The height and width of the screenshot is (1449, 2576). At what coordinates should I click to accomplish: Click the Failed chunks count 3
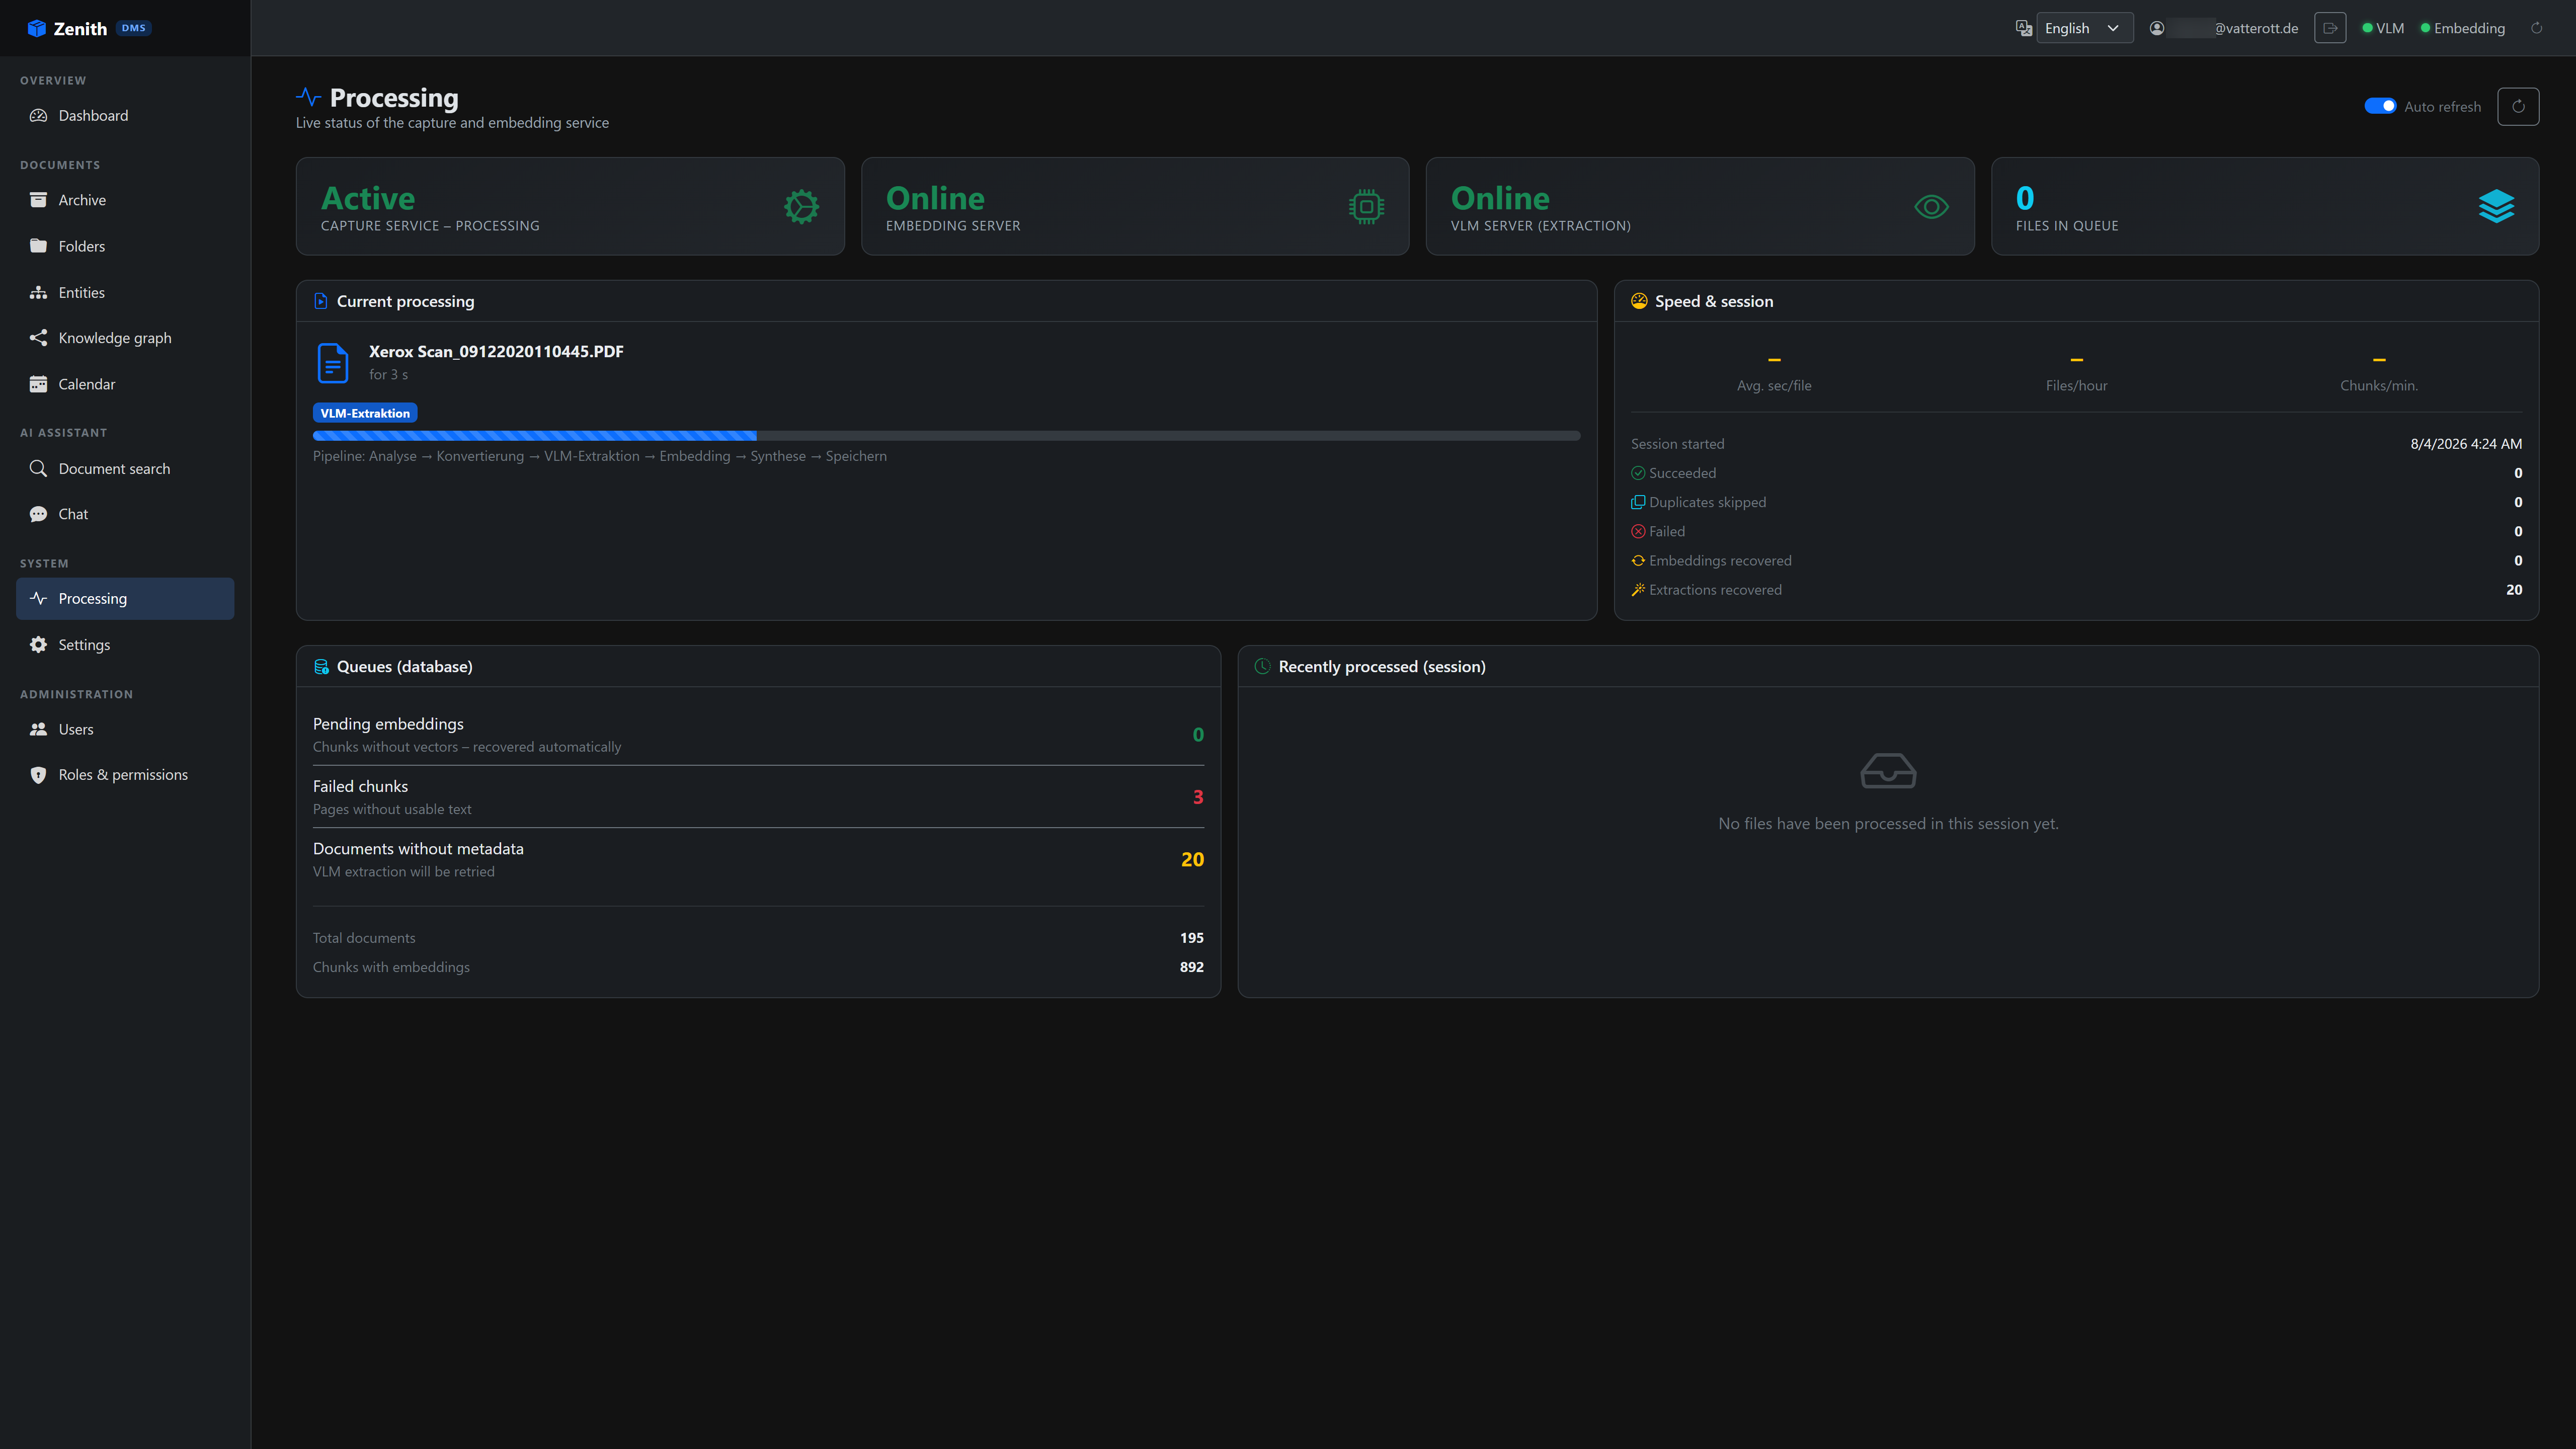[x=1198, y=797]
